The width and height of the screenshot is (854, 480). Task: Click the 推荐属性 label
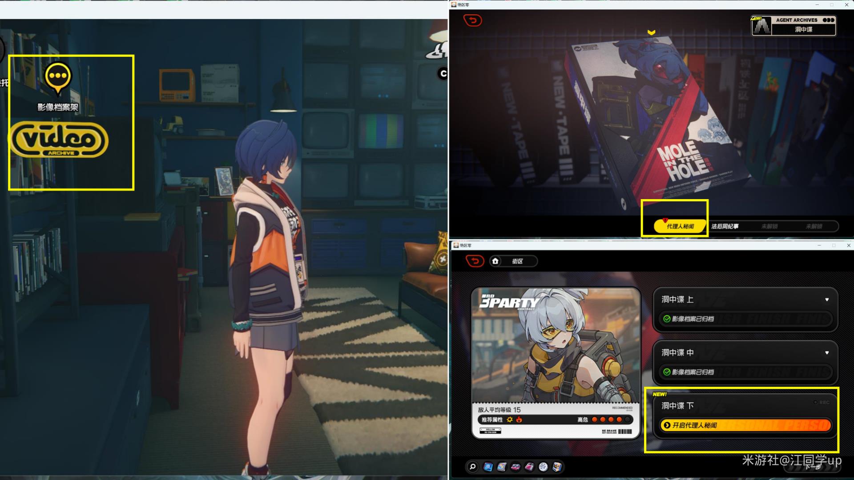pyautogui.click(x=492, y=420)
